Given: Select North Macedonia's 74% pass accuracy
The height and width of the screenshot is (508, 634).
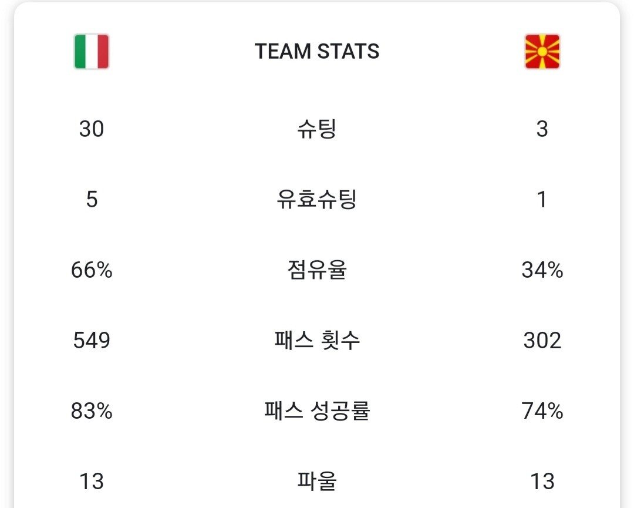Looking at the screenshot, I should (x=542, y=411).
